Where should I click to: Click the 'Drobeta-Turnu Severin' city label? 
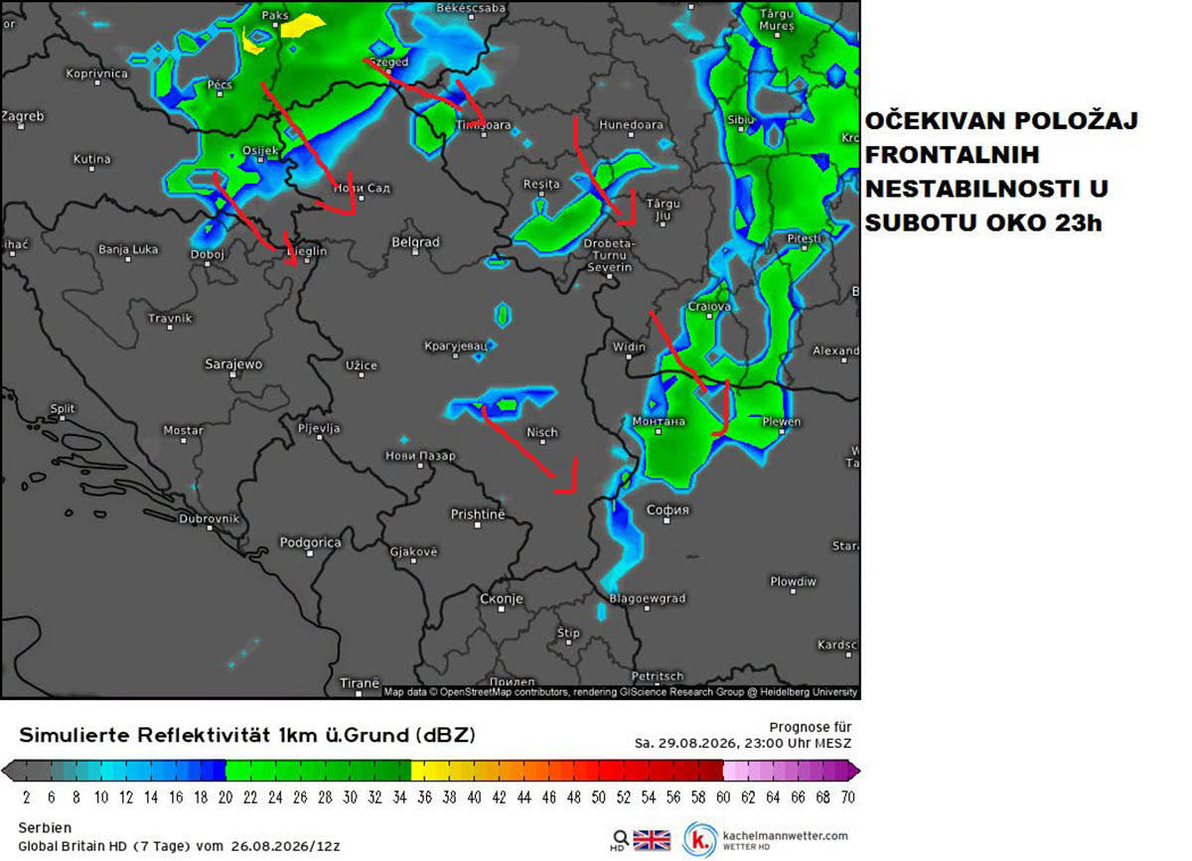[609, 255]
